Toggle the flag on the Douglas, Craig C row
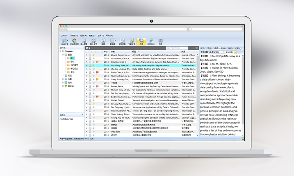 [x=97, y=61]
